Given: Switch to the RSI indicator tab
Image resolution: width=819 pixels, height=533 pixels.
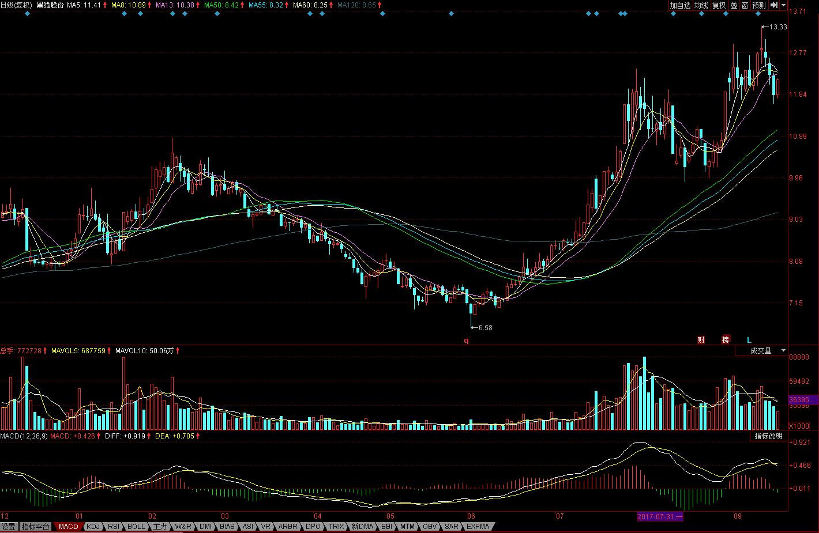Looking at the screenshot, I should (x=114, y=527).
